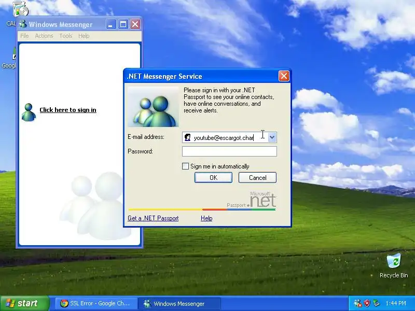Open the Help menu in Windows Messenger
The height and width of the screenshot is (311, 415).
(84, 36)
